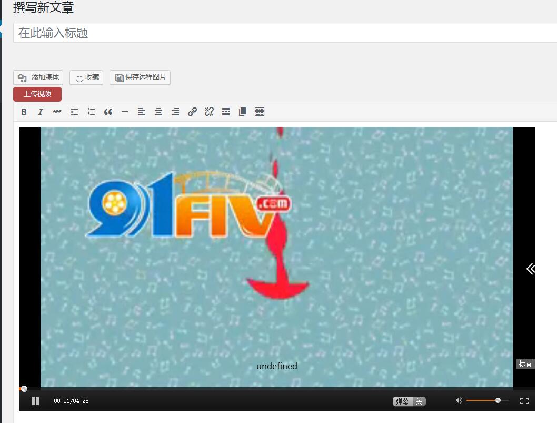This screenshot has height=423, width=557.
Task: Insert a blockquote
Action: click(108, 112)
